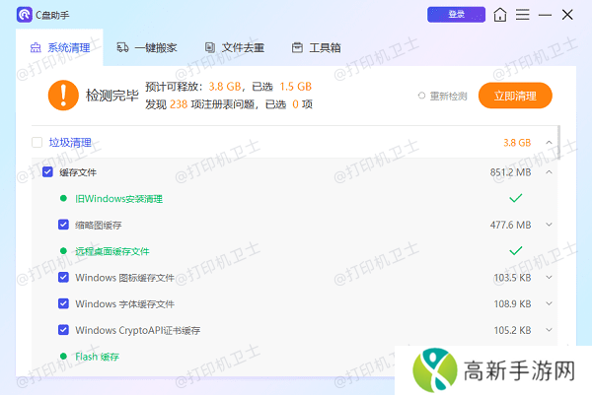This screenshot has height=395, width=592.
Task: Open the 工具箱 tab
Action: click(x=317, y=48)
